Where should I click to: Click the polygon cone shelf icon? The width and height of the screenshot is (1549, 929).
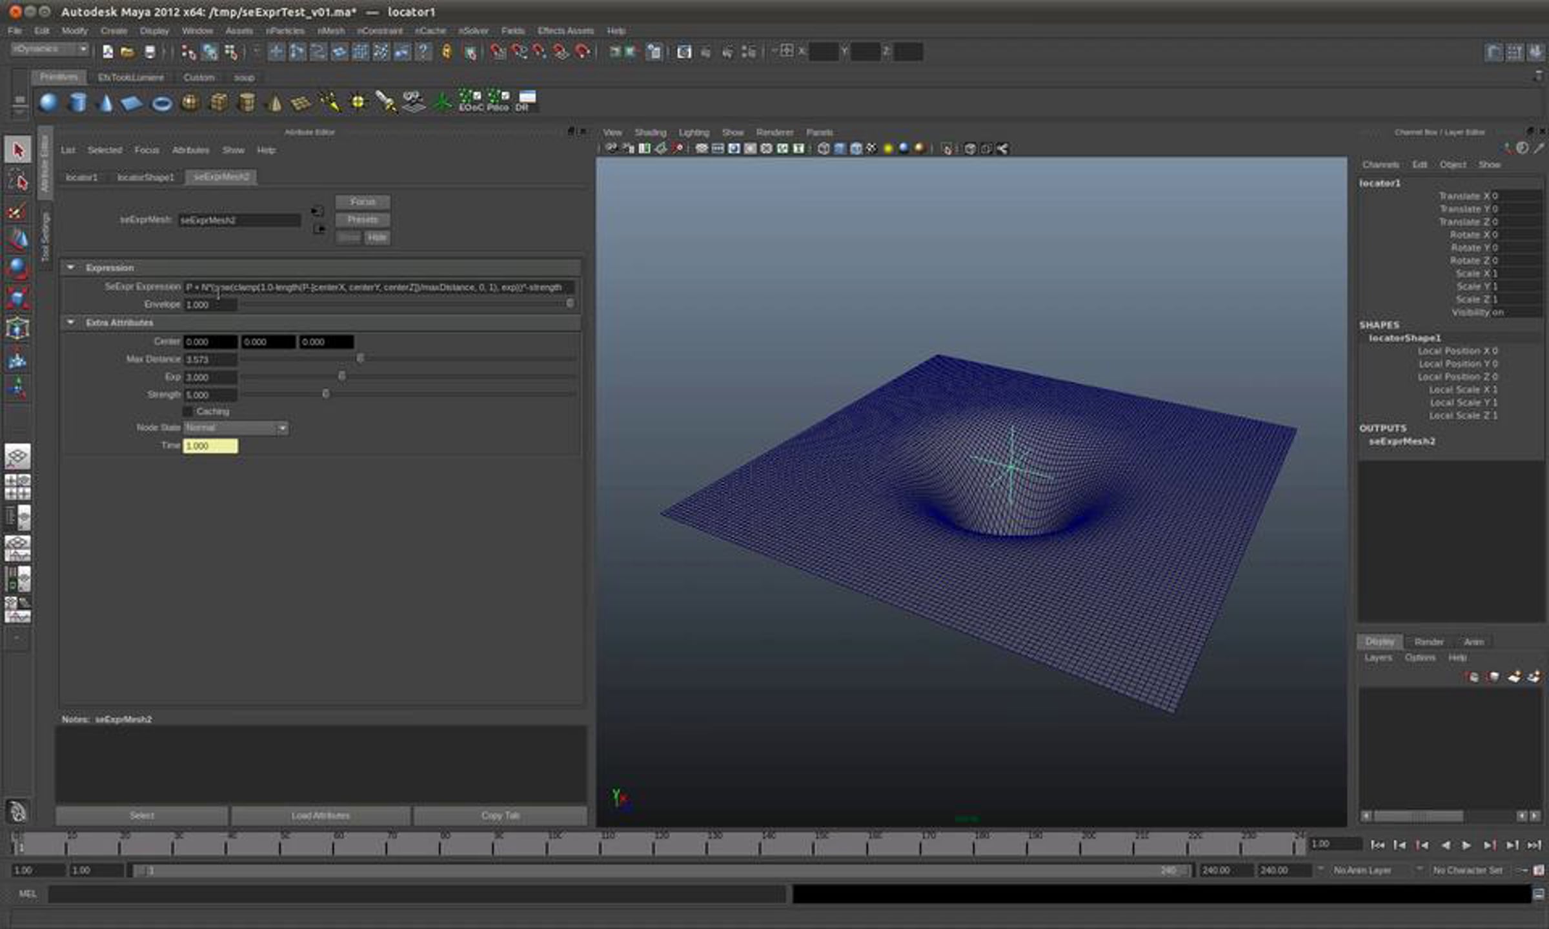pos(105,103)
